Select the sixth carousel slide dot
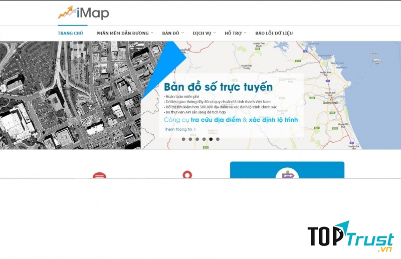This screenshot has height=259, width=401. point(218,139)
